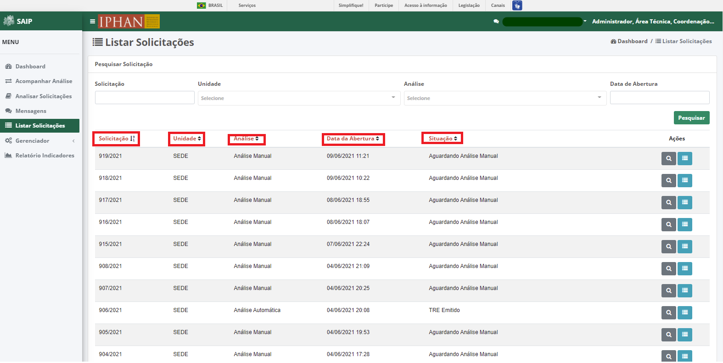Sort table by Situação column

(x=443, y=139)
